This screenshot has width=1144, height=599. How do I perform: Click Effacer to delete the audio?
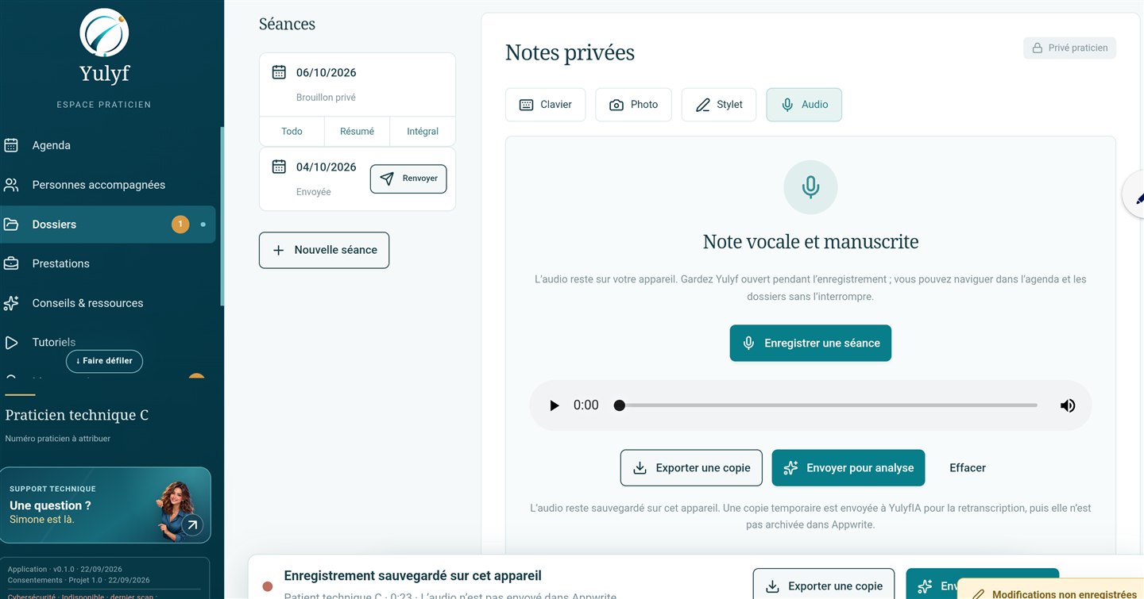pyautogui.click(x=968, y=468)
